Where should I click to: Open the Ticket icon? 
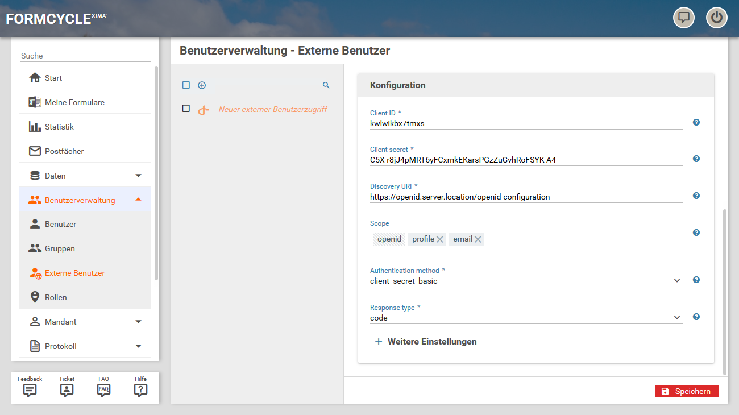(x=67, y=390)
